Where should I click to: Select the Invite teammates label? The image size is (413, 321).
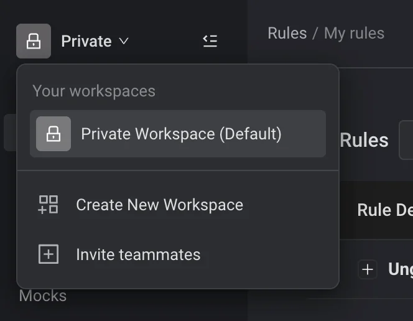coord(138,254)
